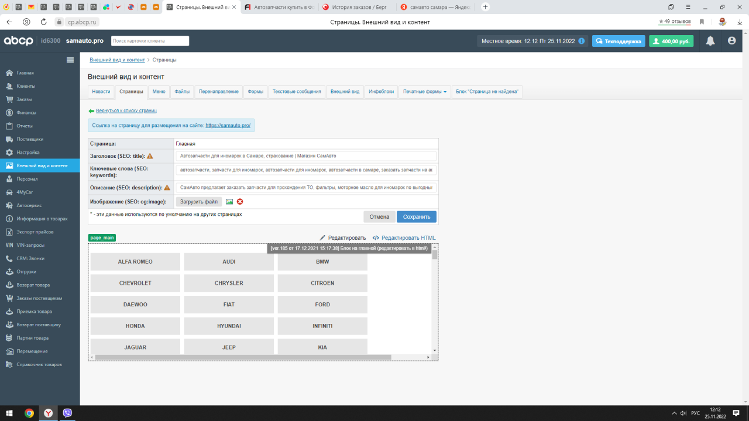Open notifications with the bell icon
The height and width of the screenshot is (421, 749).
point(710,41)
